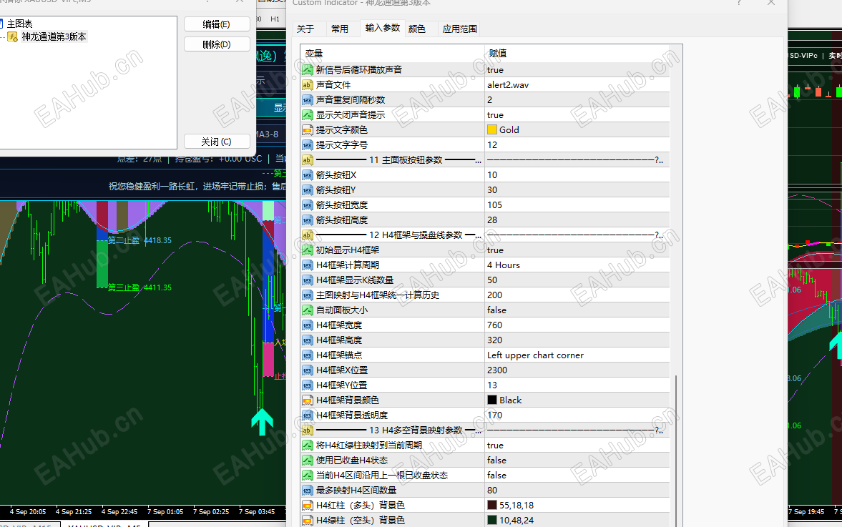Click the icon beside 自动面板大小
The width and height of the screenshot is (842, 527).
[307, 310]
